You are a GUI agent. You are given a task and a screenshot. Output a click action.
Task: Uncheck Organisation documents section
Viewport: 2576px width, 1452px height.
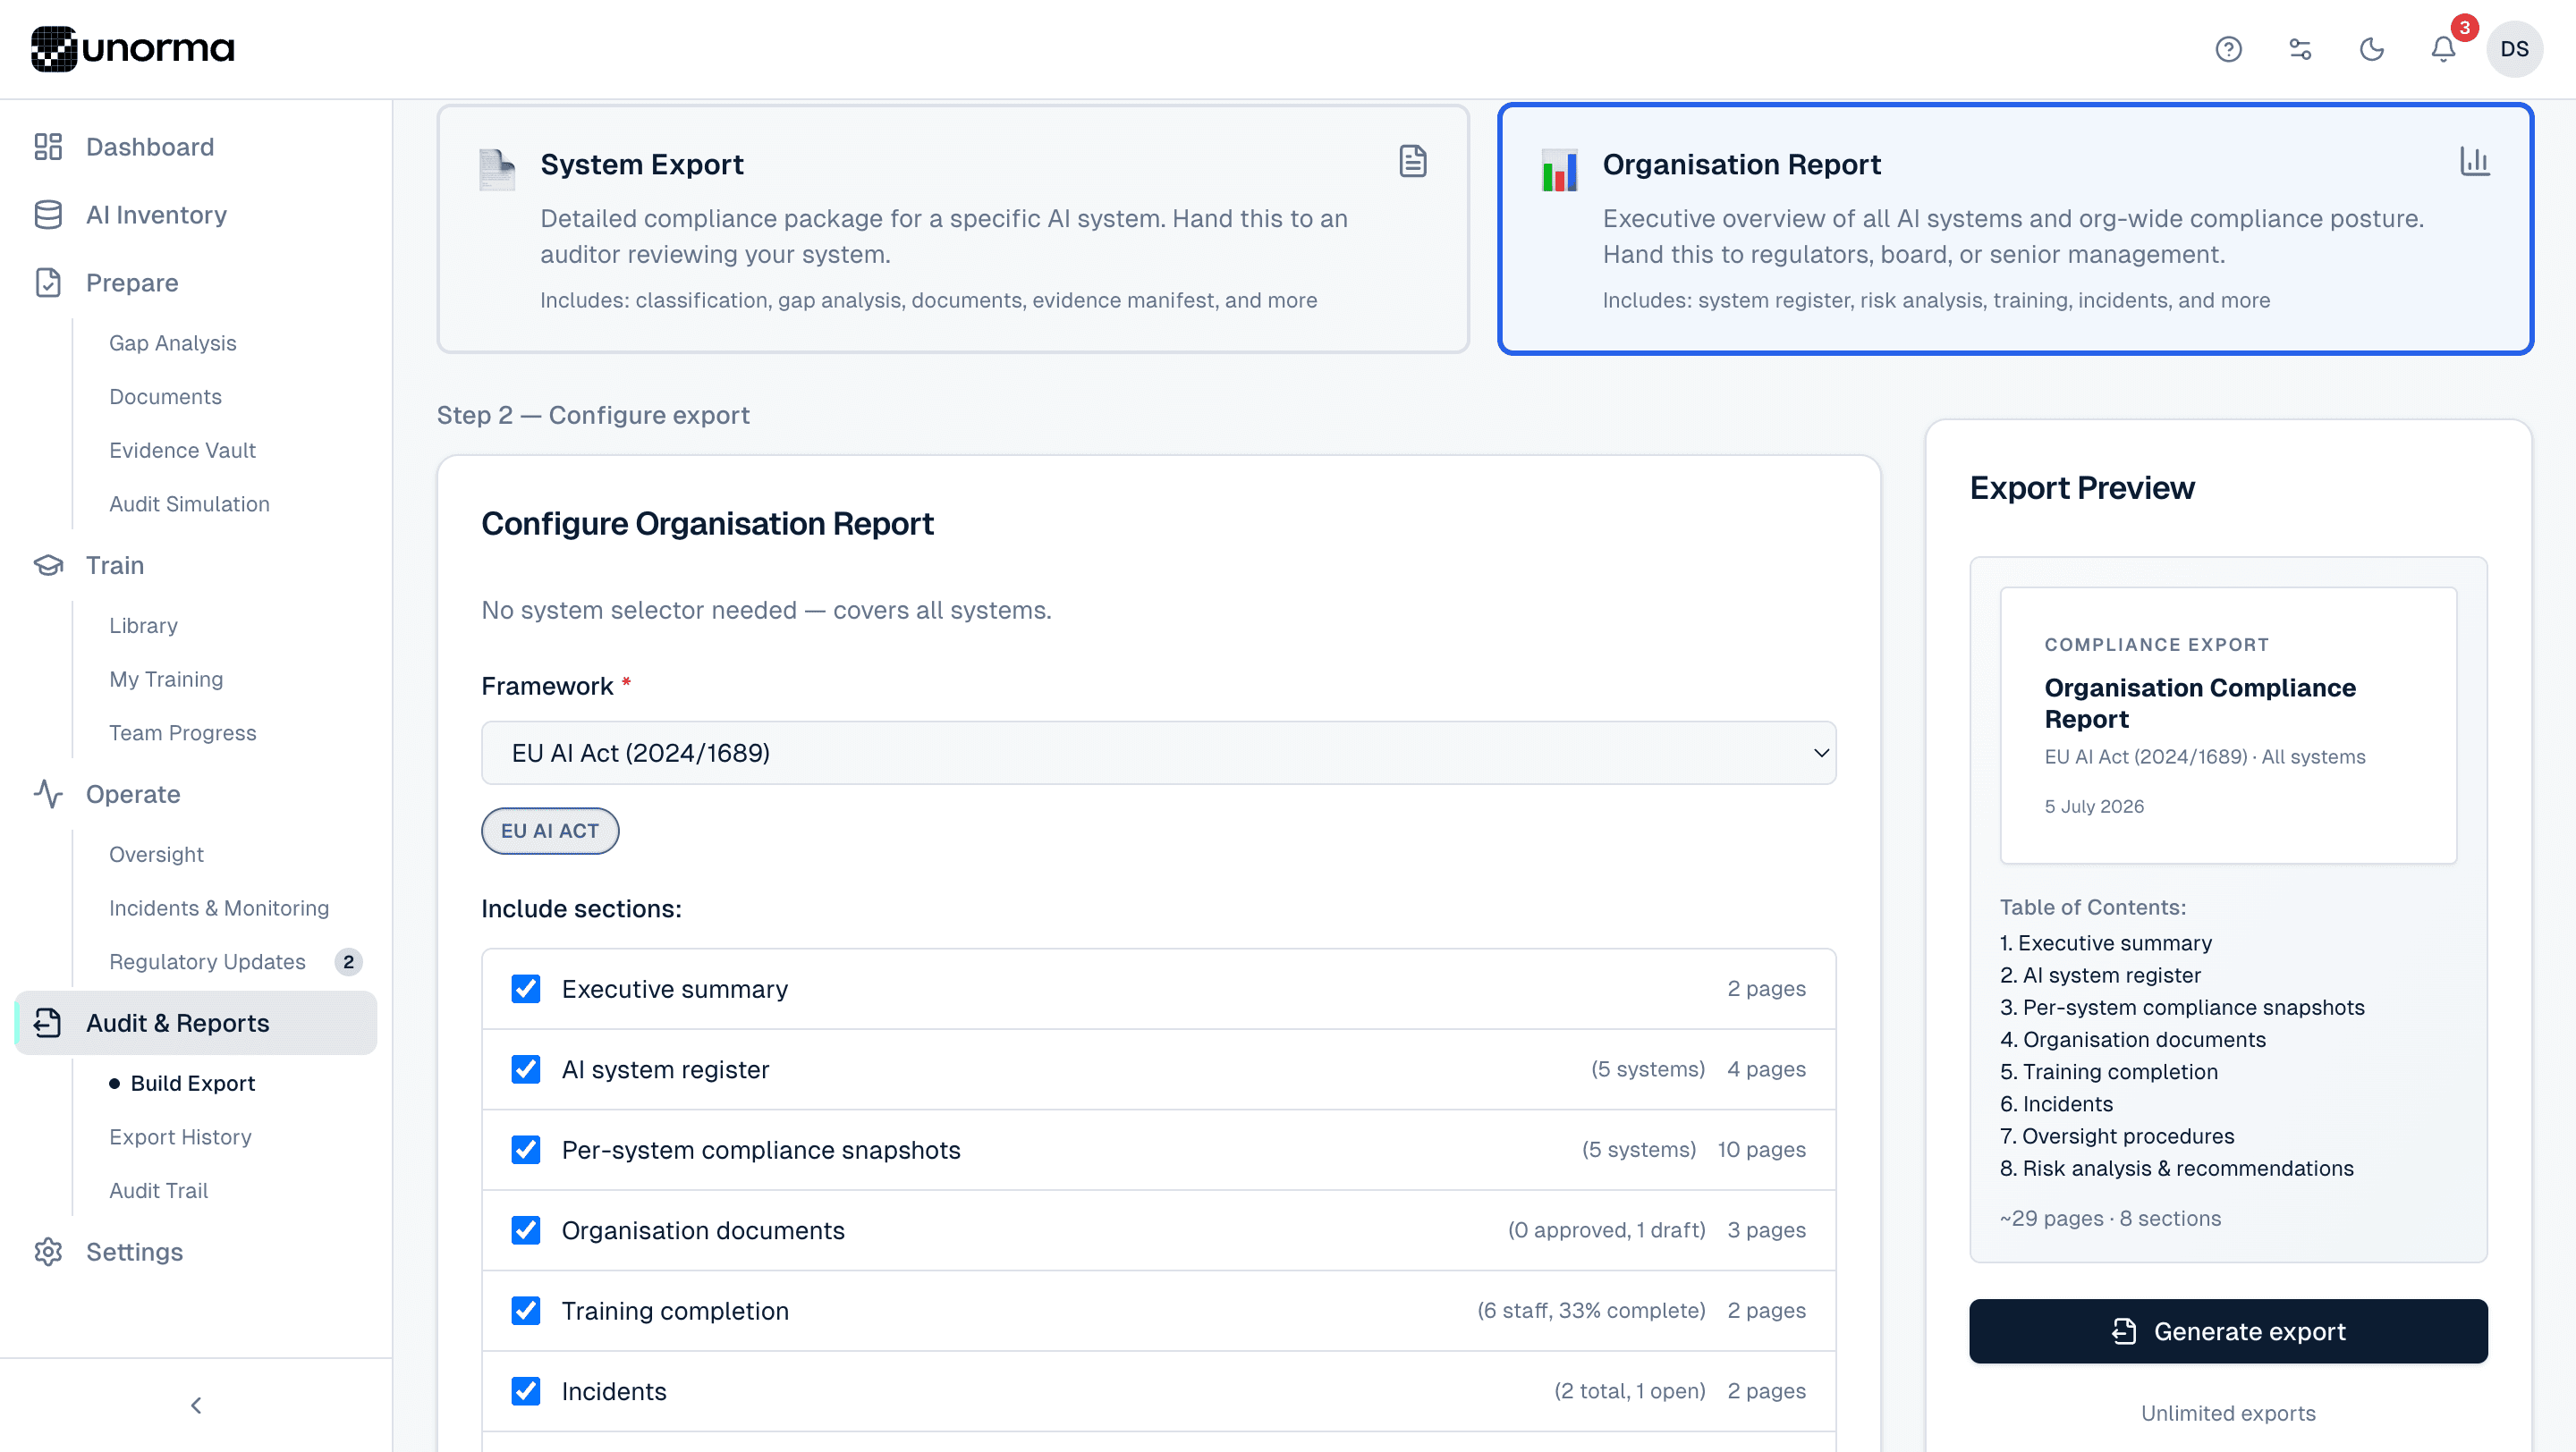click(526, 1230)
